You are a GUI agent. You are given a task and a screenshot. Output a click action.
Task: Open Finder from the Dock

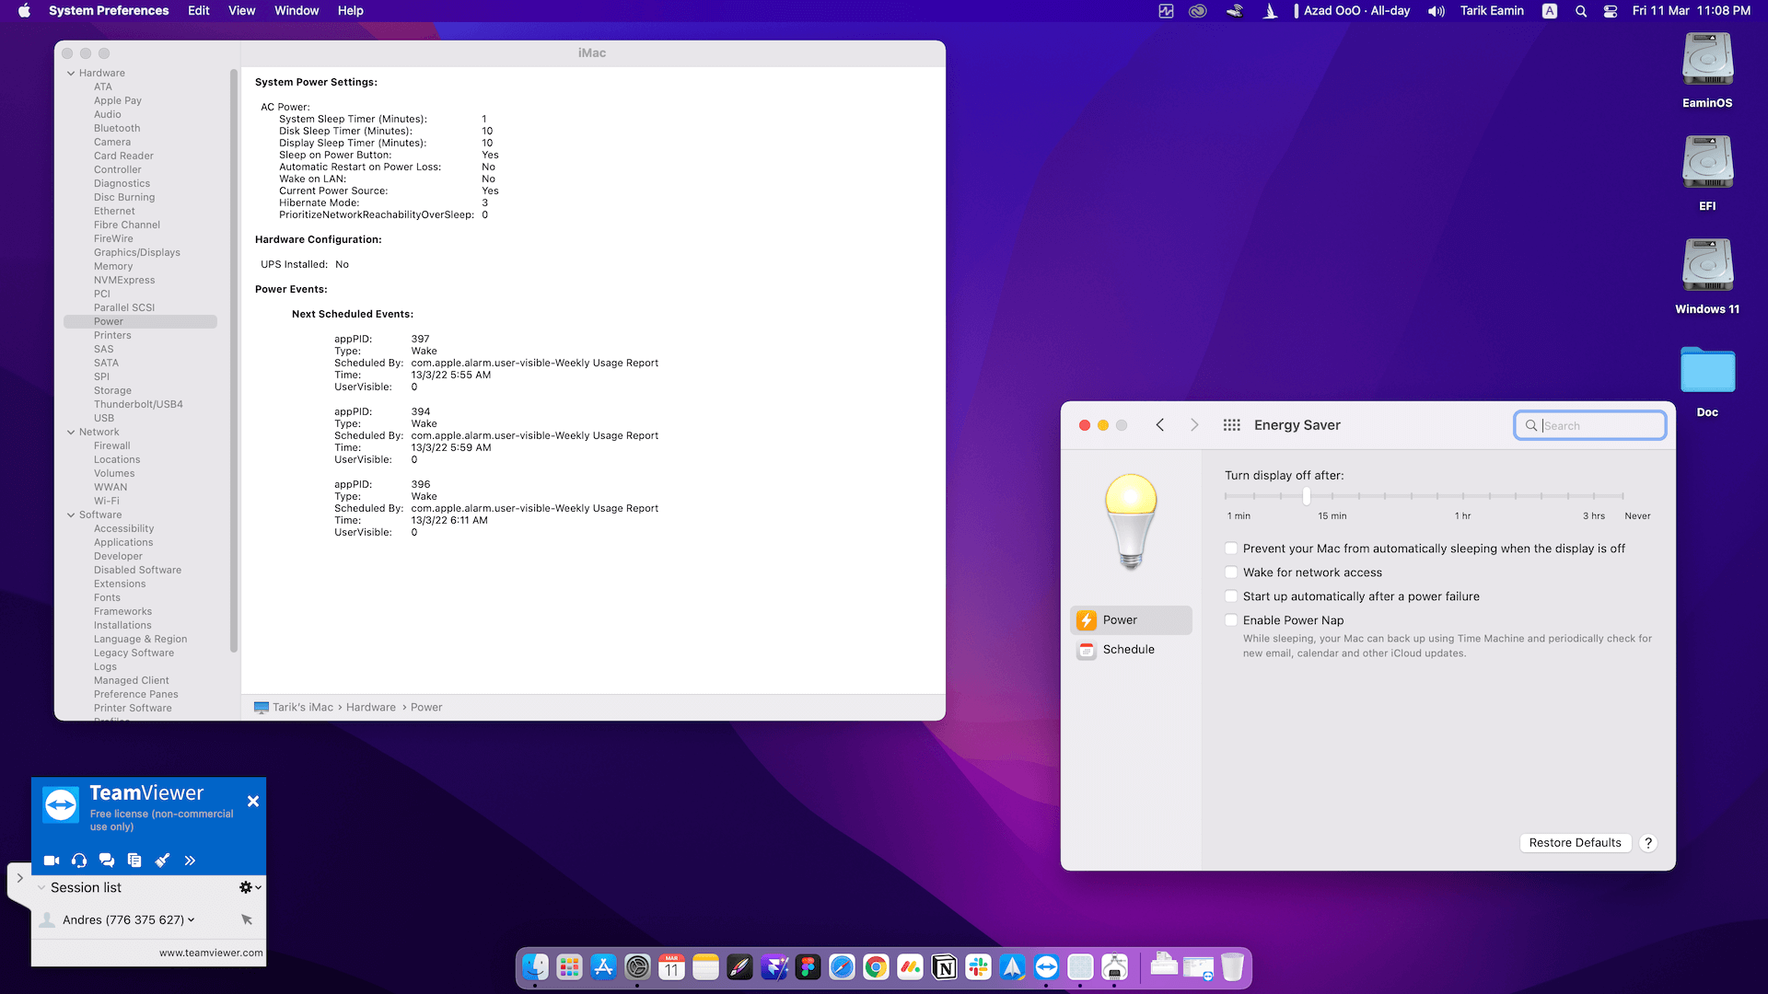tap(535, 967)
